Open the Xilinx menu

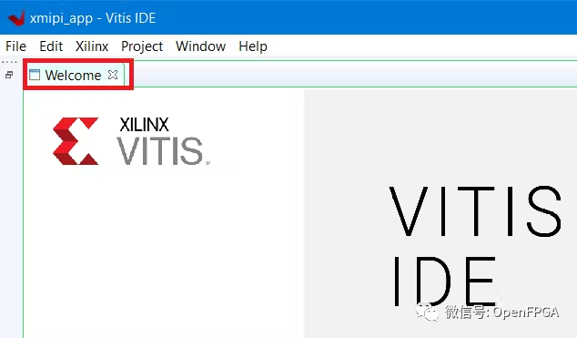point(92,46)
